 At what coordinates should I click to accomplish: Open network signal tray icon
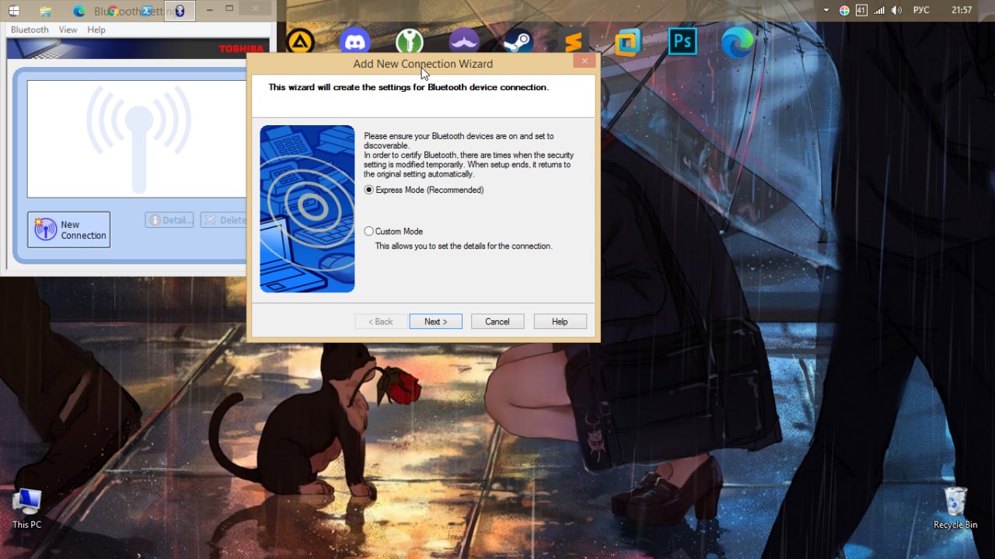(879, 11)
